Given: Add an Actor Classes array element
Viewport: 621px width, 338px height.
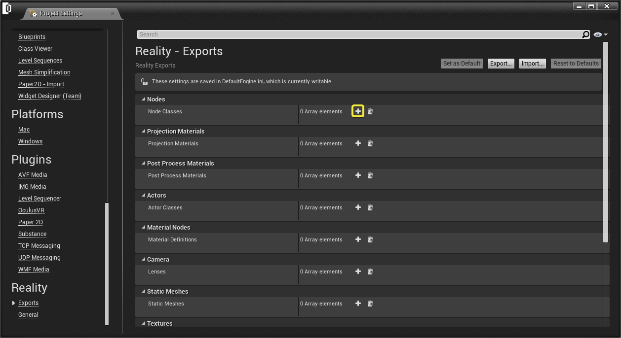Looking at the screenshot, I should (358, 207).
